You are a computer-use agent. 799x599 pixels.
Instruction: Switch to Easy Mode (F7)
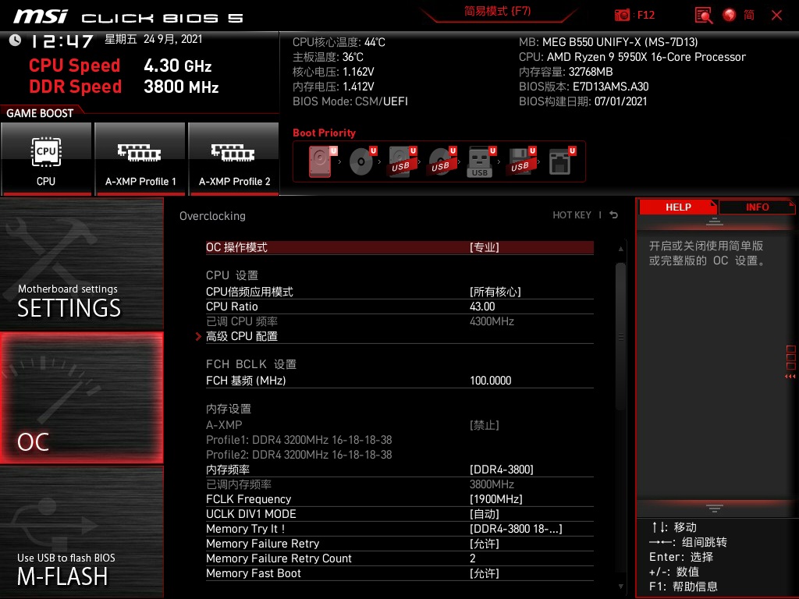497,11
